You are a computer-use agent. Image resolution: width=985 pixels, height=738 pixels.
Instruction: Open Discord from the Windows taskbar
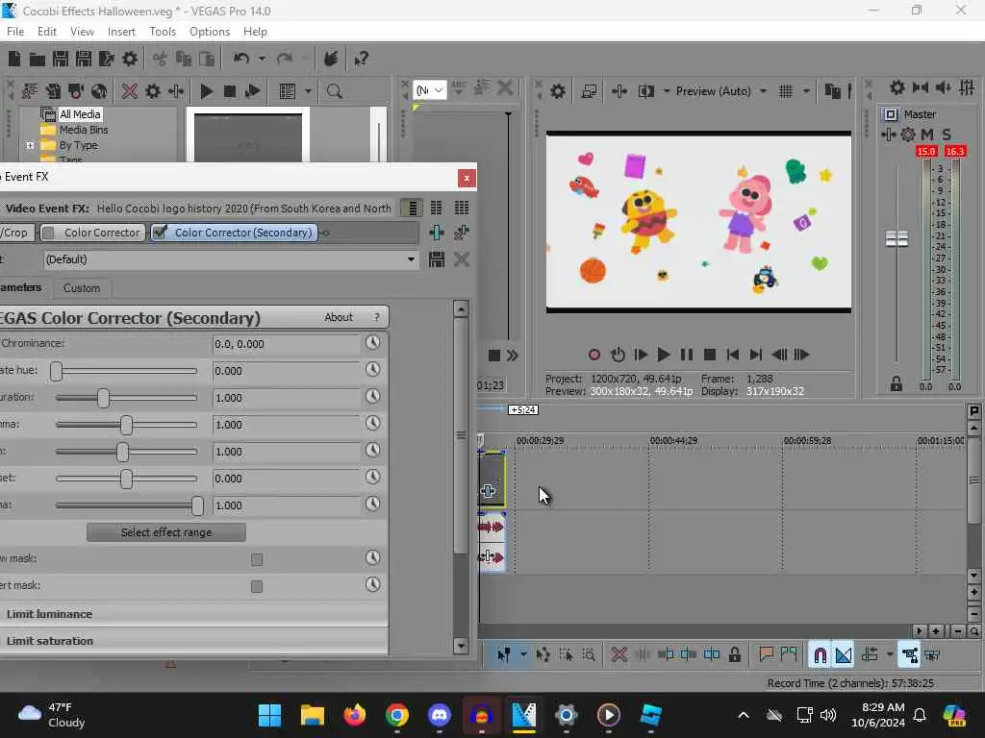click(x=439, y=715)
